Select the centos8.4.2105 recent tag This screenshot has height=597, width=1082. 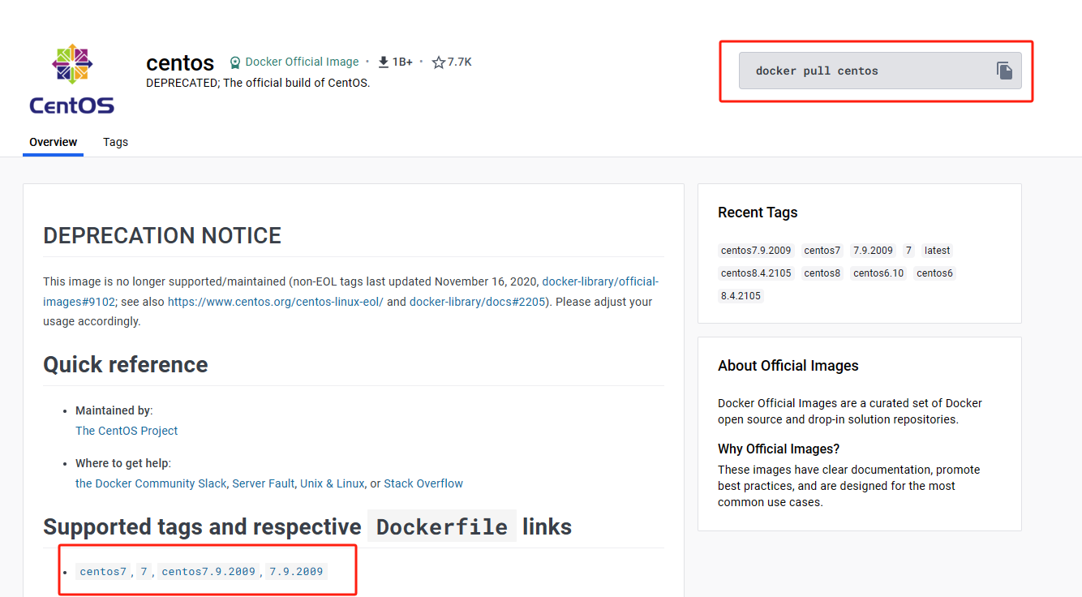click(x=756, y=273)
